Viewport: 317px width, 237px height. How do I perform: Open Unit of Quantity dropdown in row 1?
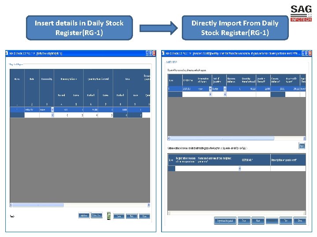click(225, 89)
